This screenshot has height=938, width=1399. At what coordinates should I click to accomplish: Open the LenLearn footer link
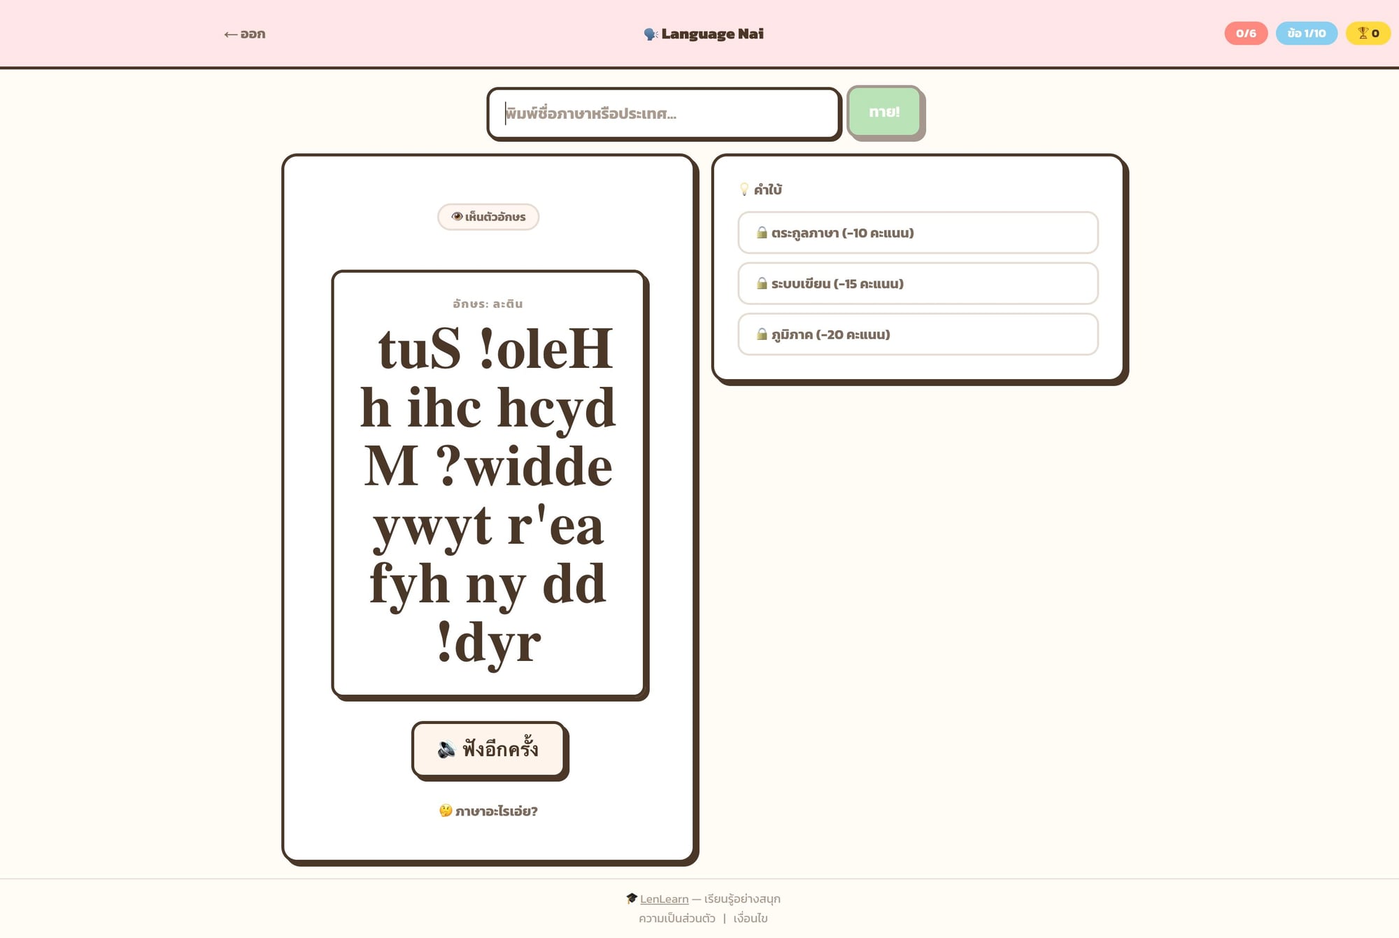tap(664, 899)
